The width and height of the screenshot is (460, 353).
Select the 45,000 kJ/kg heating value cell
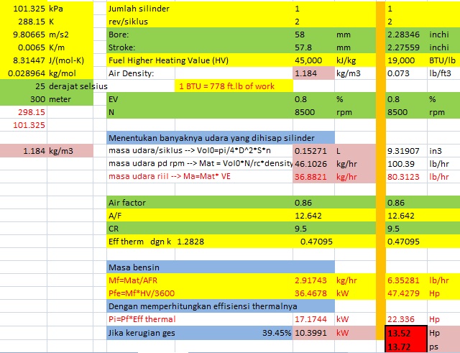[313, 60]
